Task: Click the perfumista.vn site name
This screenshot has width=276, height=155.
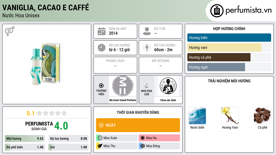Action: [x=248, y=10]
